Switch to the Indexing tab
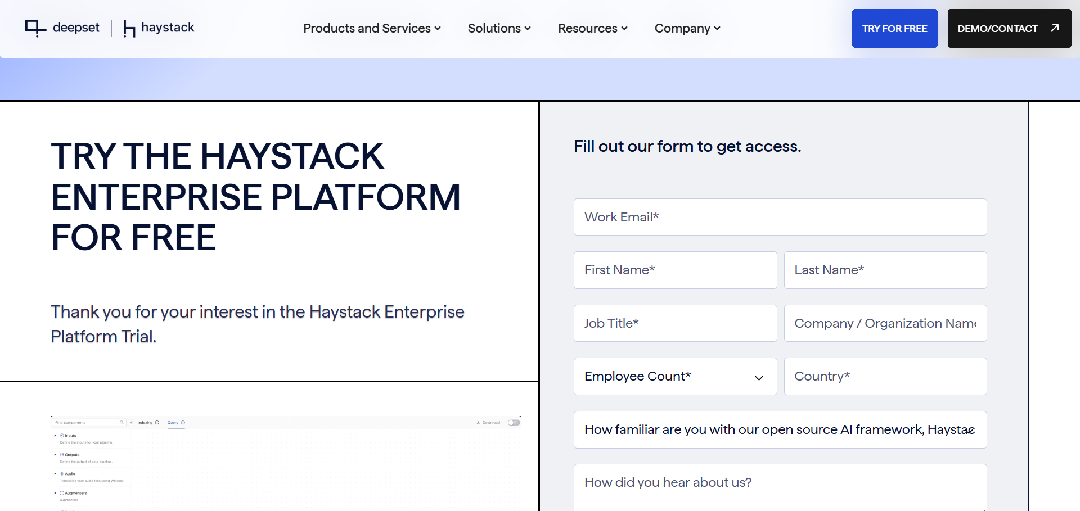 coord(145,423)
